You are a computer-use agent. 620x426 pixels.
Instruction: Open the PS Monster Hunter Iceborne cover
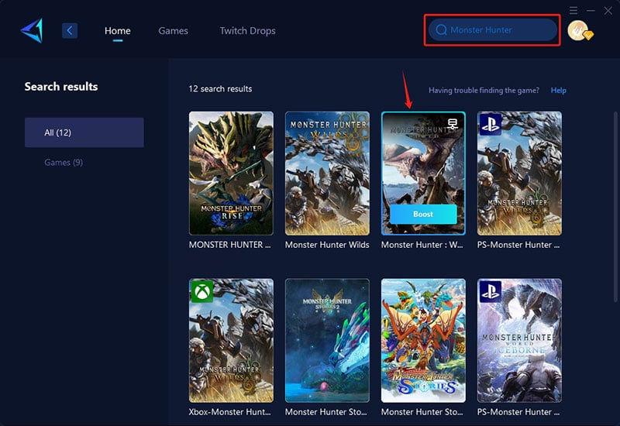pos(519,341)
